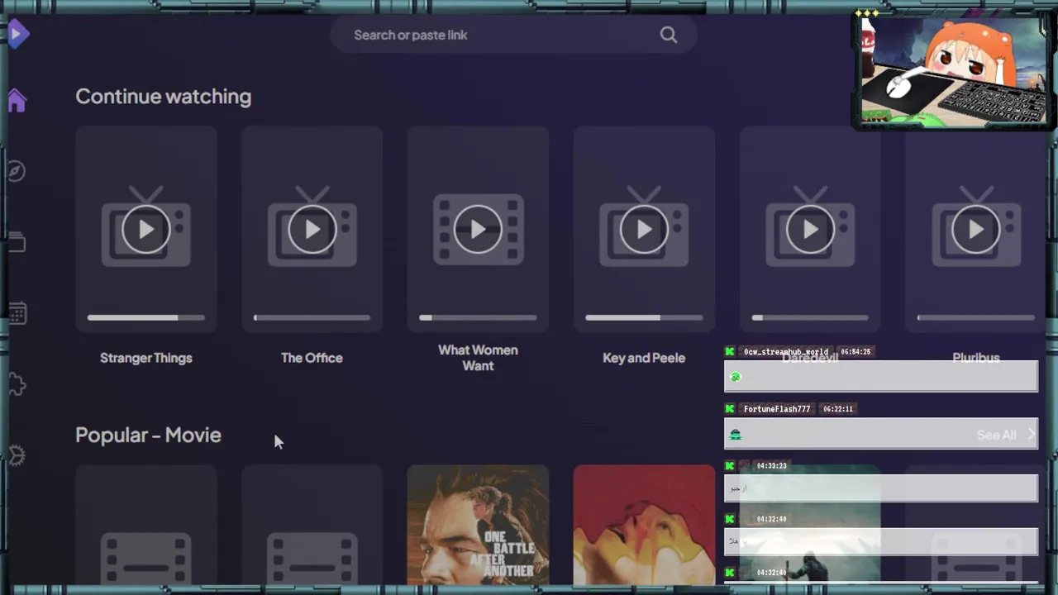This screenshot has height=595, width=1058.
Task: Click chat username 0cw_streamhub_world
Action: click(x=785, y=351)
